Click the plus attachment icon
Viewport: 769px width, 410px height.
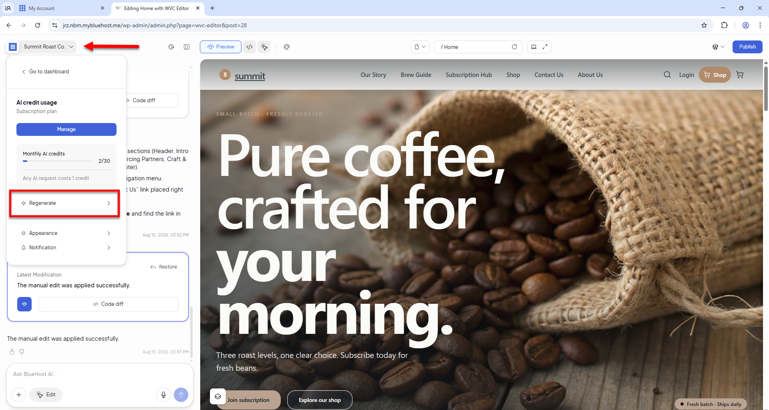19,395
